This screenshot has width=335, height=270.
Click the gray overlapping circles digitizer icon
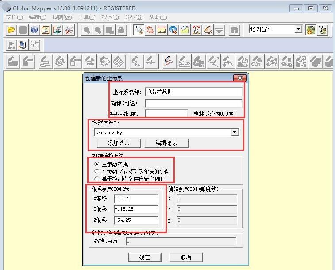[x=104, y=62]
